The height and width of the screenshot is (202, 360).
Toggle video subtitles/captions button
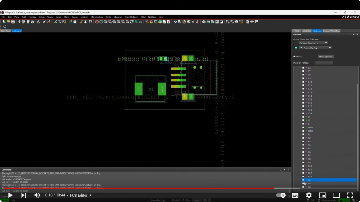(x=295, y=195)
